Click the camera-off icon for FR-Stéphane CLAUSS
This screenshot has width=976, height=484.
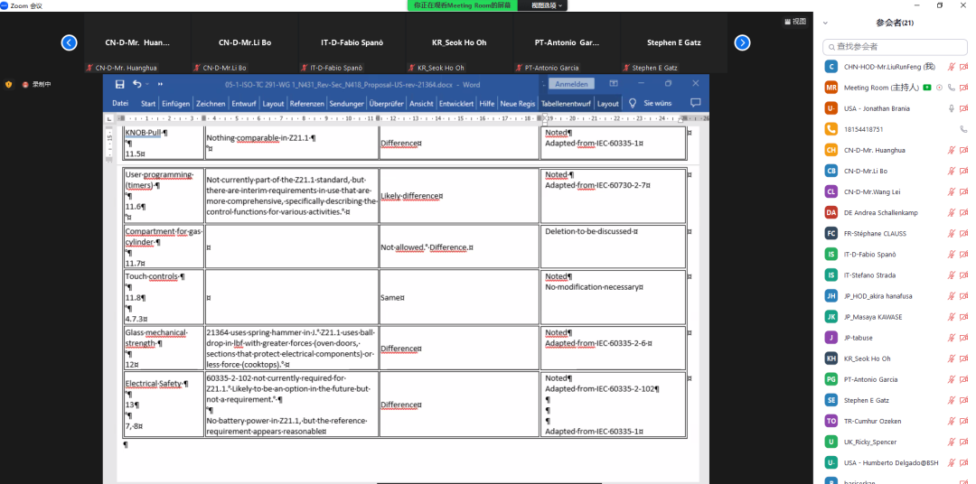click(x=963, y=233)
